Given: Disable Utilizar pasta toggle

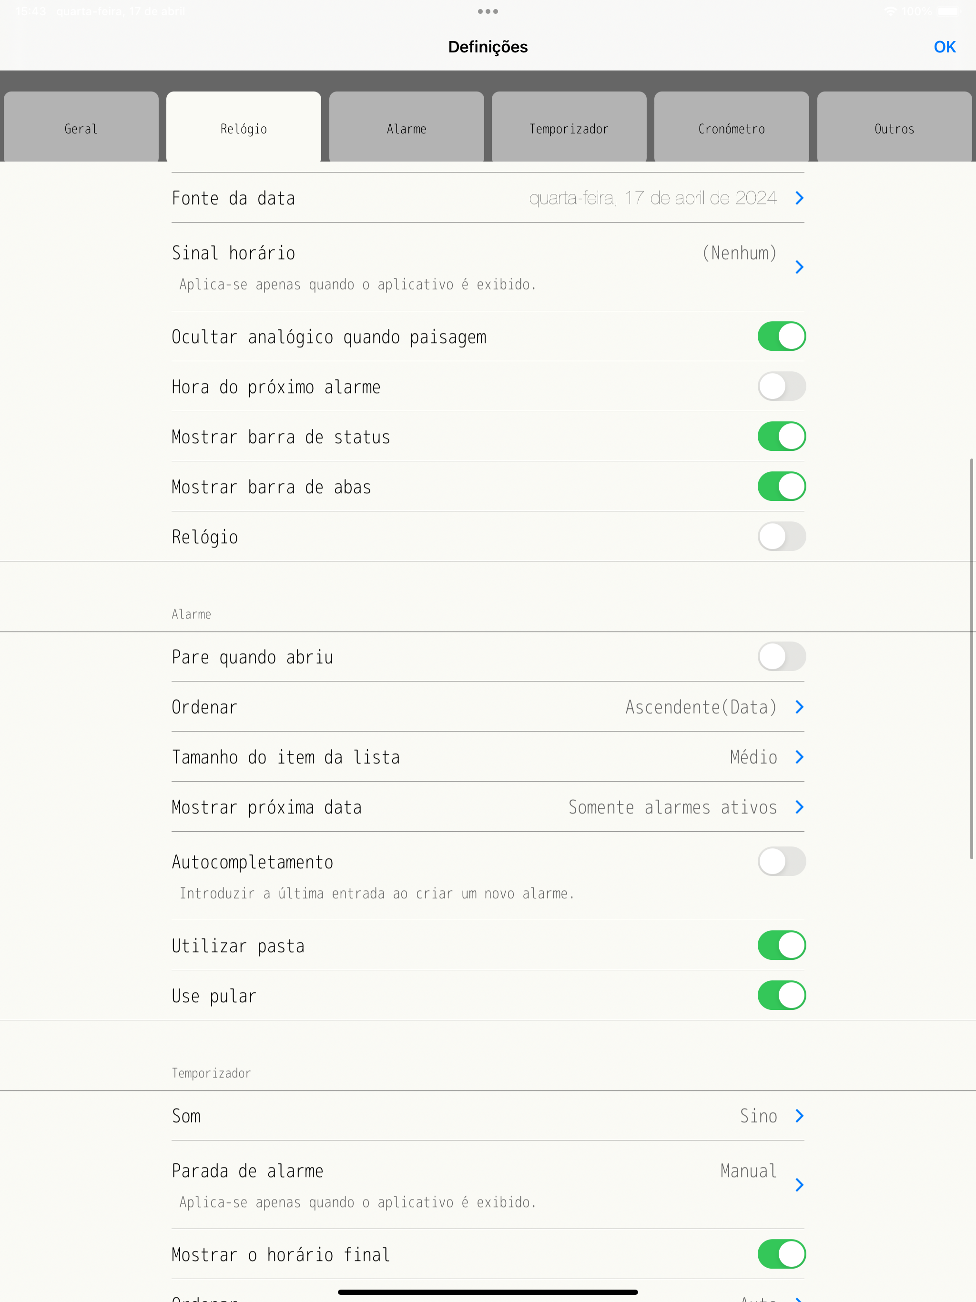Looking at the screenshot, I should point(781,946).
